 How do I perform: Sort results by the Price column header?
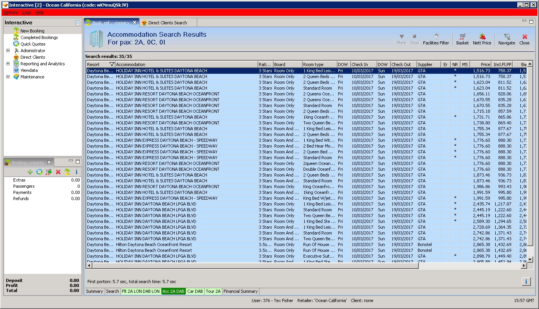tap(480, 65)
